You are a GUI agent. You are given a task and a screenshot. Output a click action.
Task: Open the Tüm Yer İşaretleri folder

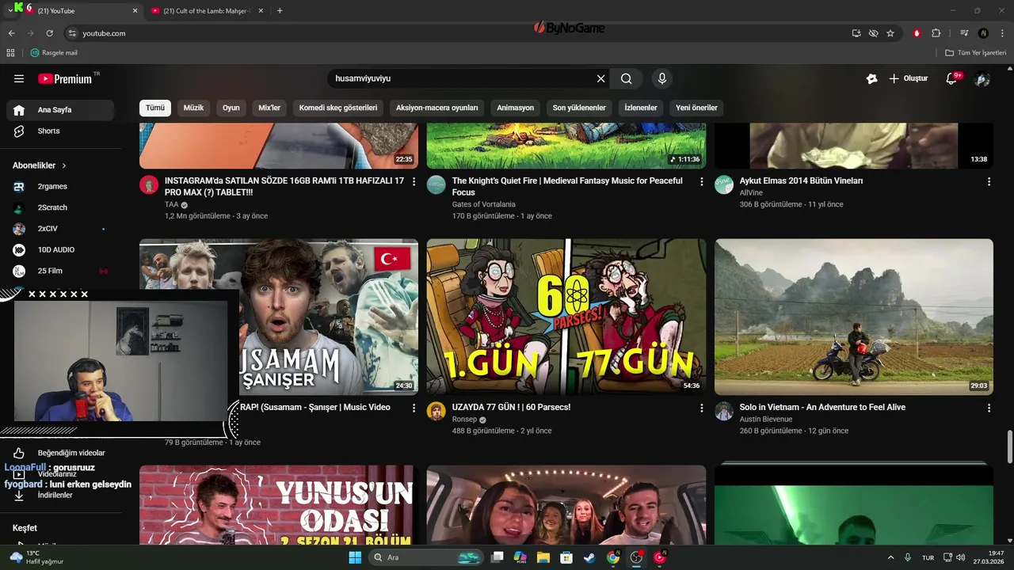[975, 53]
